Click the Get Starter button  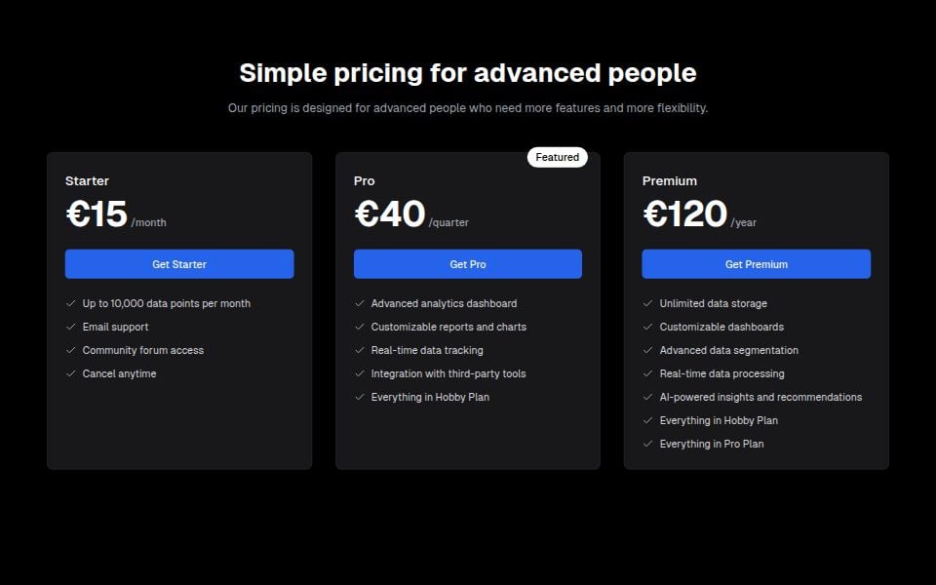coord(179,263)
